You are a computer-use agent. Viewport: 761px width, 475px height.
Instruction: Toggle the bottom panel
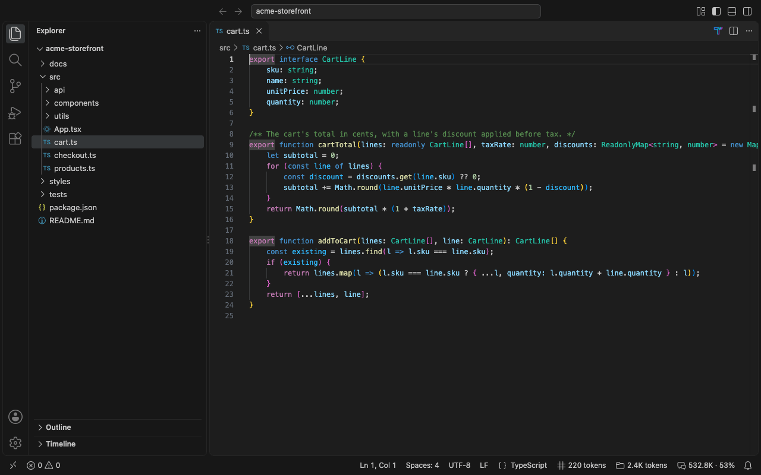(x=732, y=11)
